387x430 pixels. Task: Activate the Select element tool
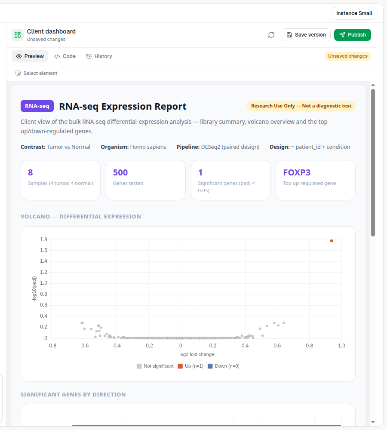click(37, 73)
